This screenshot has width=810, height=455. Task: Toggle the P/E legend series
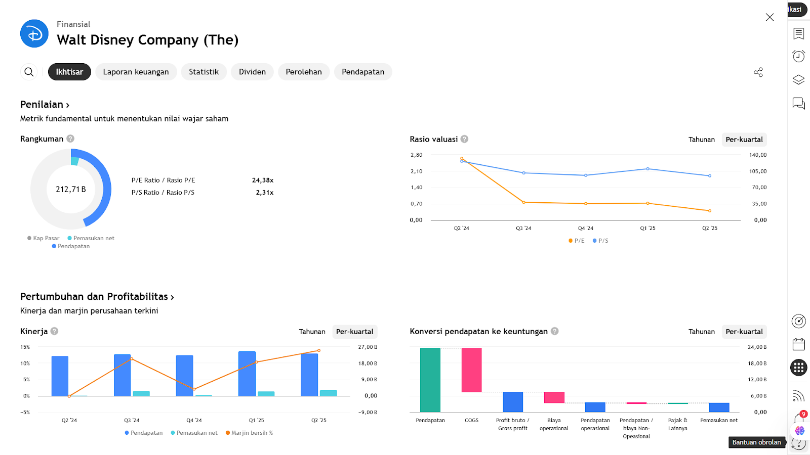(577, 241)
